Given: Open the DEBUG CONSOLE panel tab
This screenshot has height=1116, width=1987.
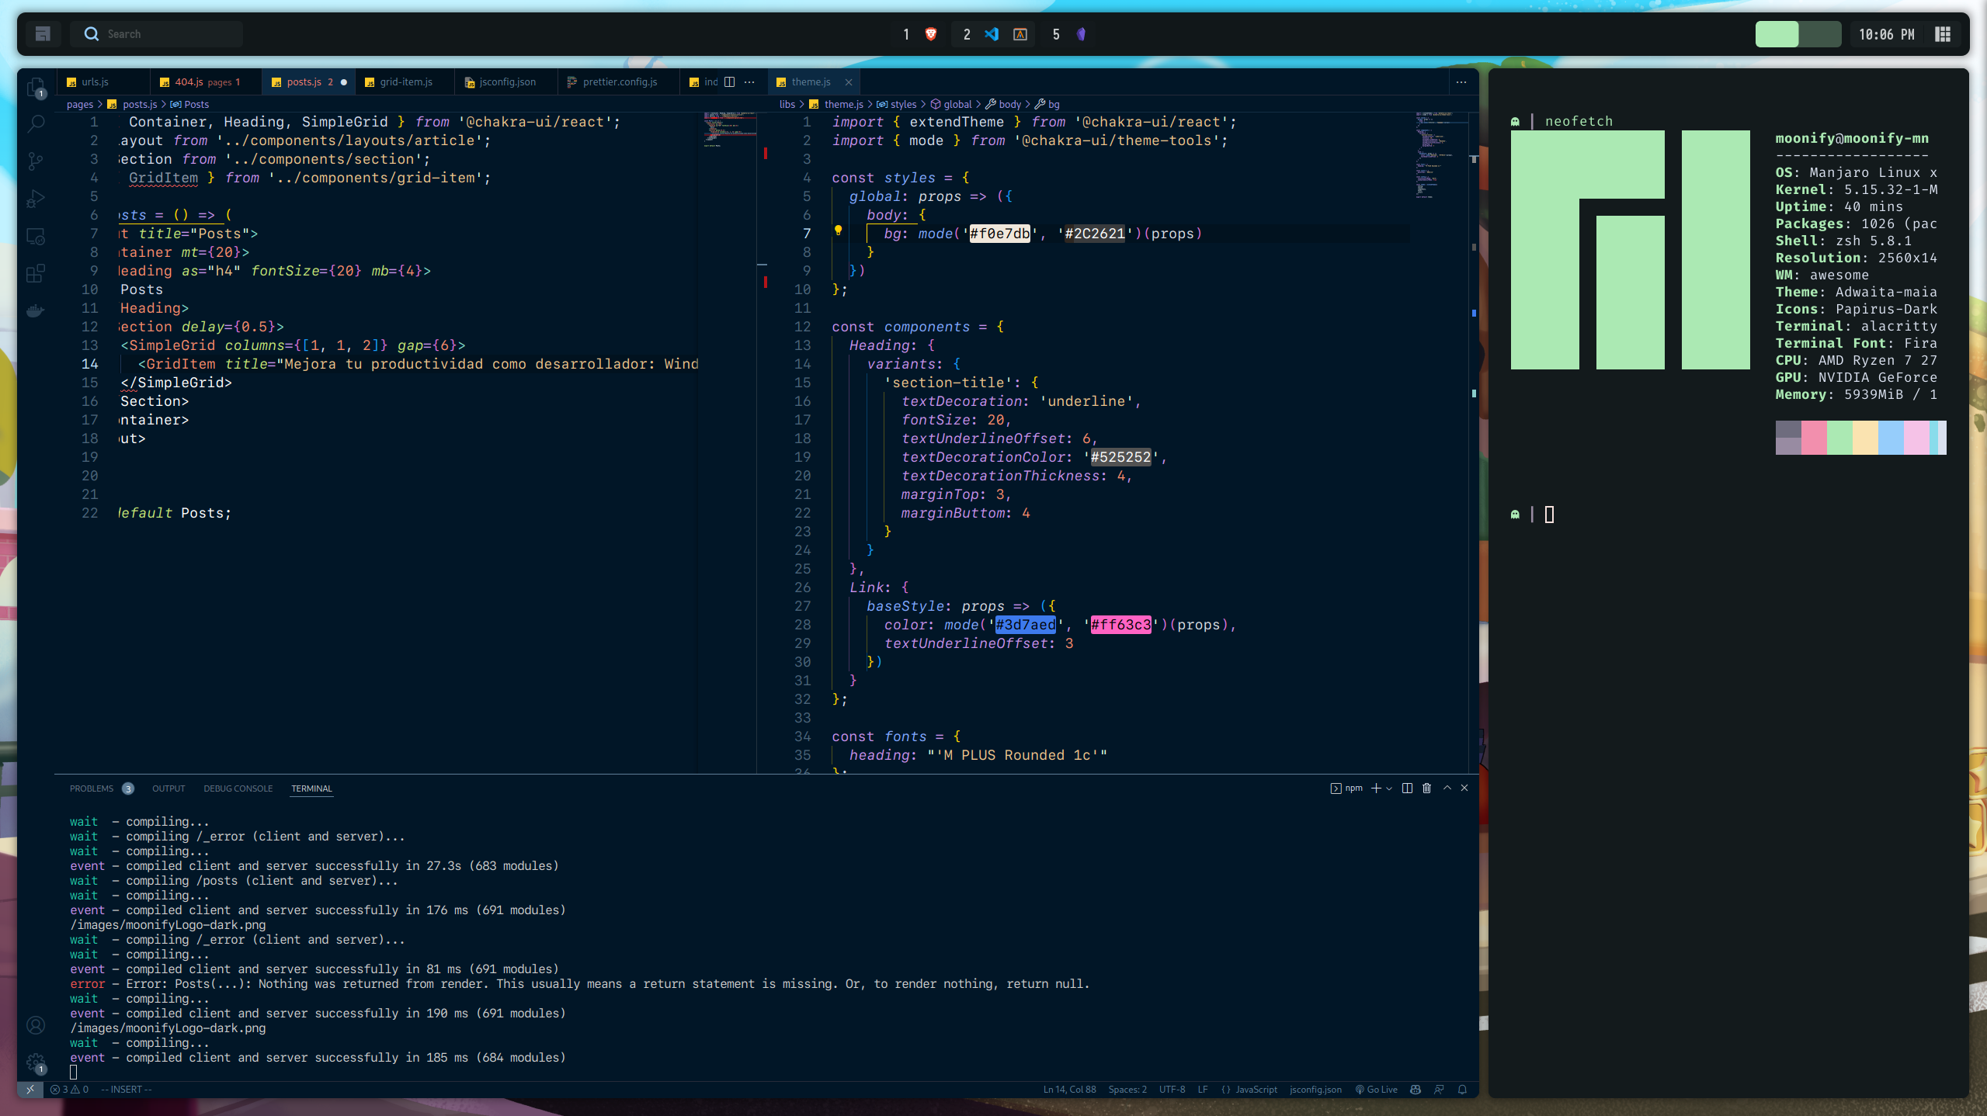Looking at the screenshot, I should (x=238, y=788).
